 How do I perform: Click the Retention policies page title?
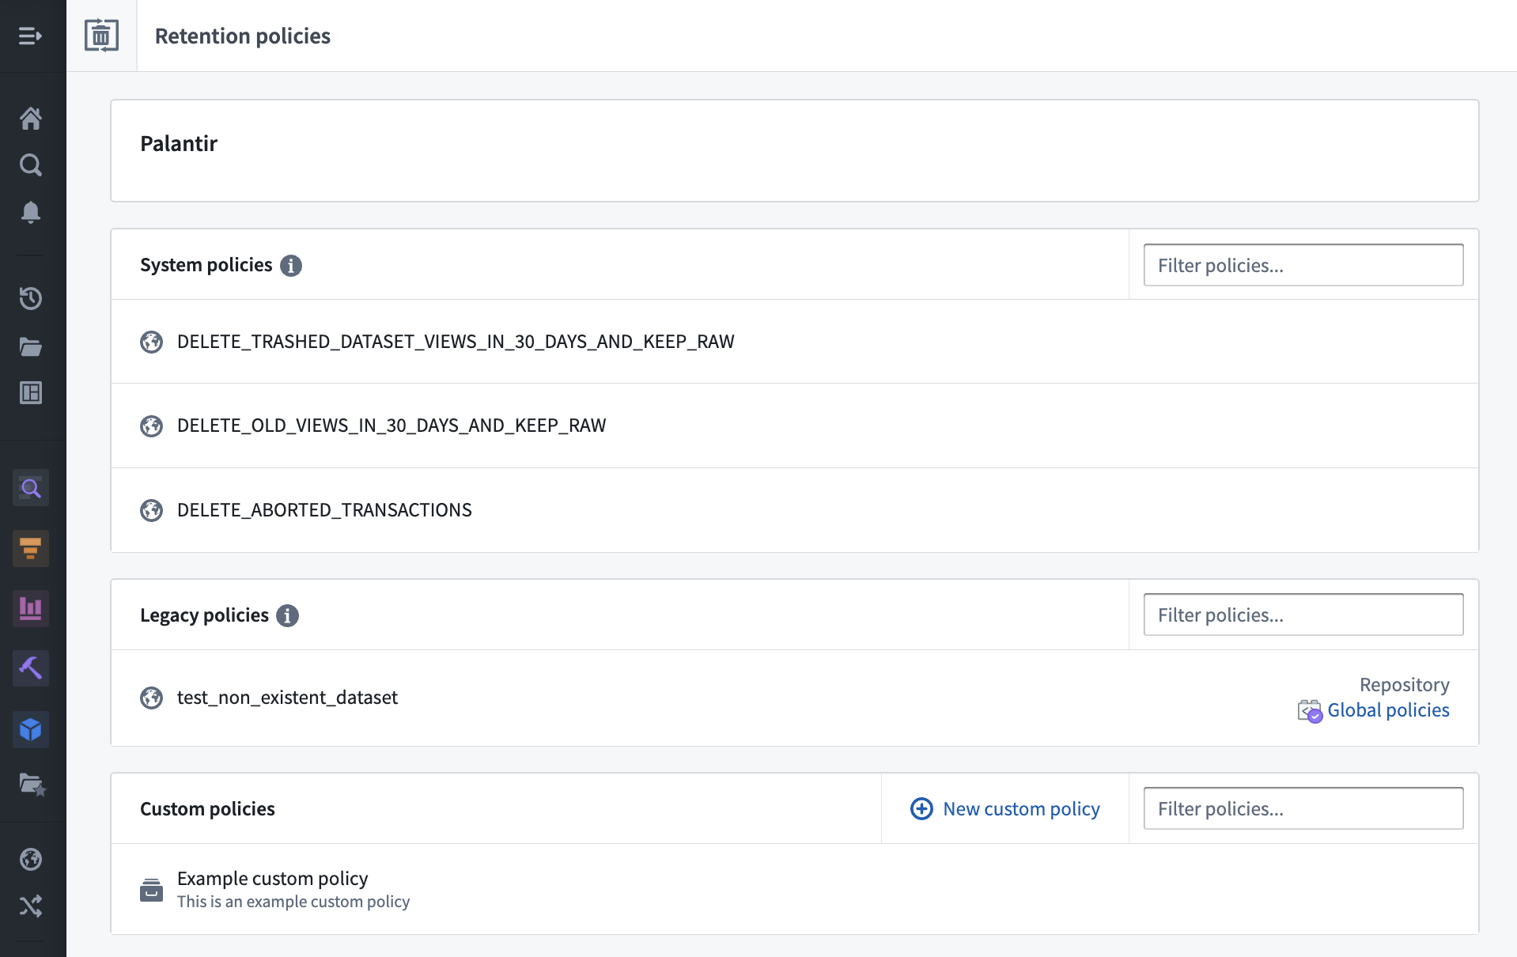tap(243, 36)
